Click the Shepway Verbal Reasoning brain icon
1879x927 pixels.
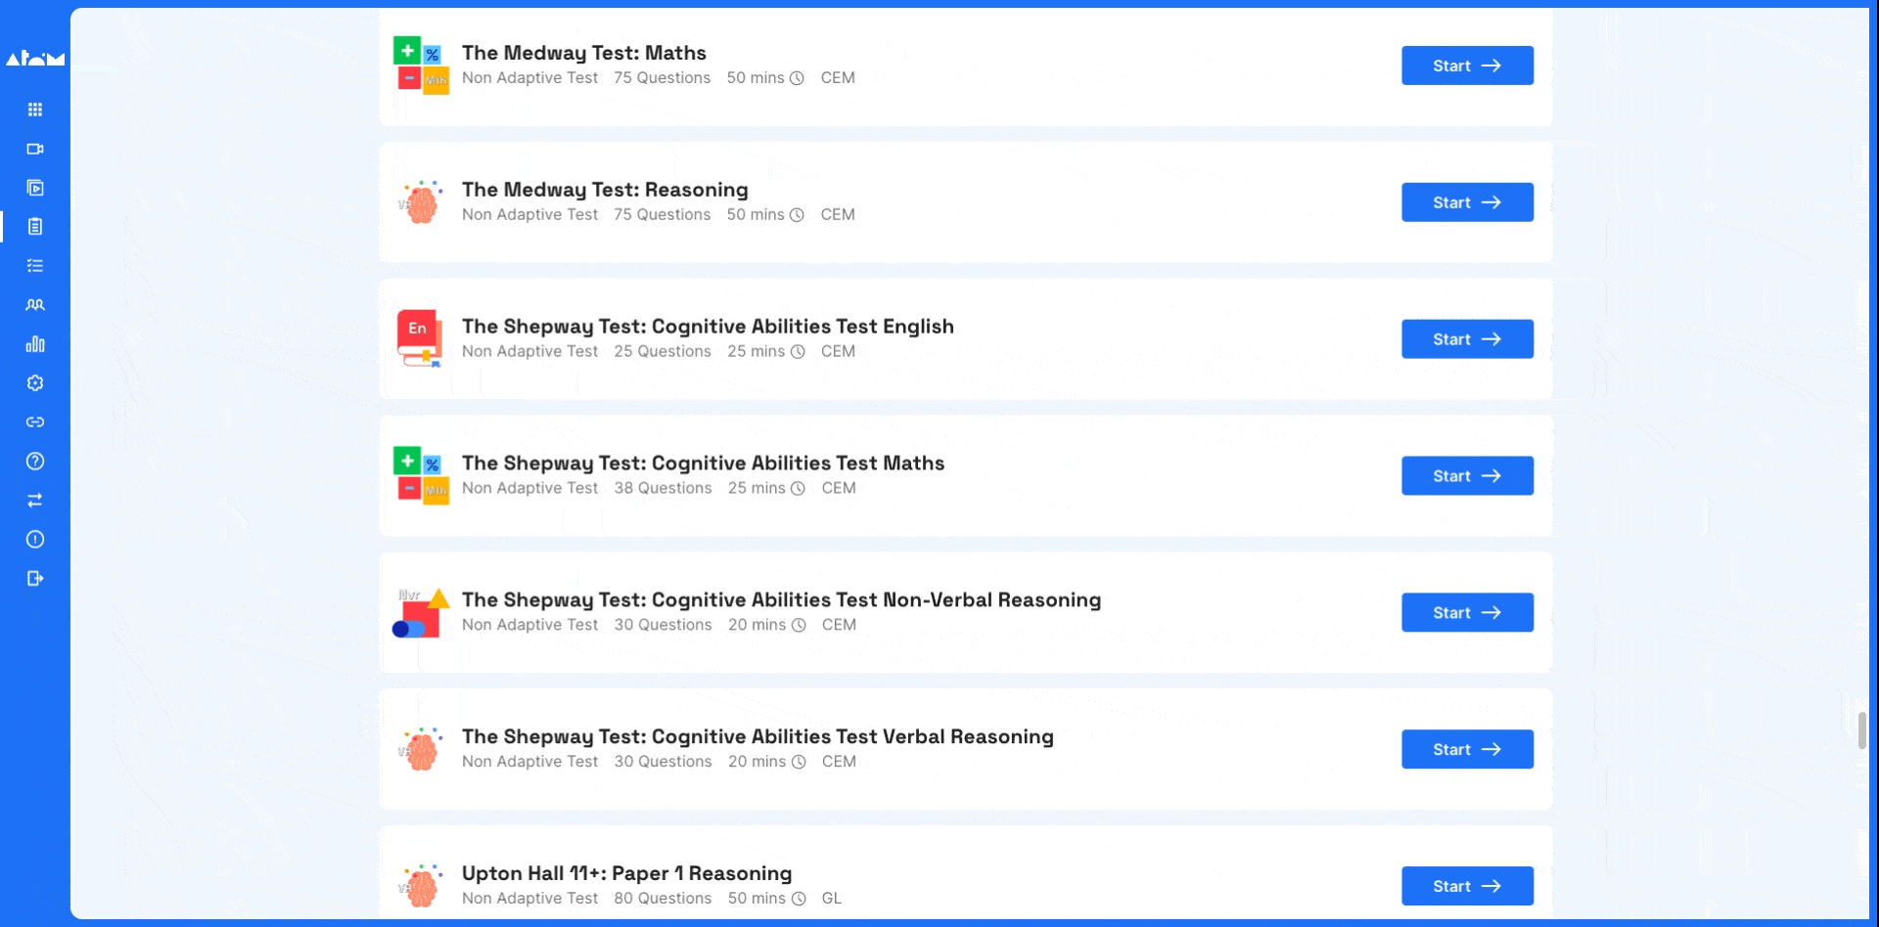click(421, 750)
